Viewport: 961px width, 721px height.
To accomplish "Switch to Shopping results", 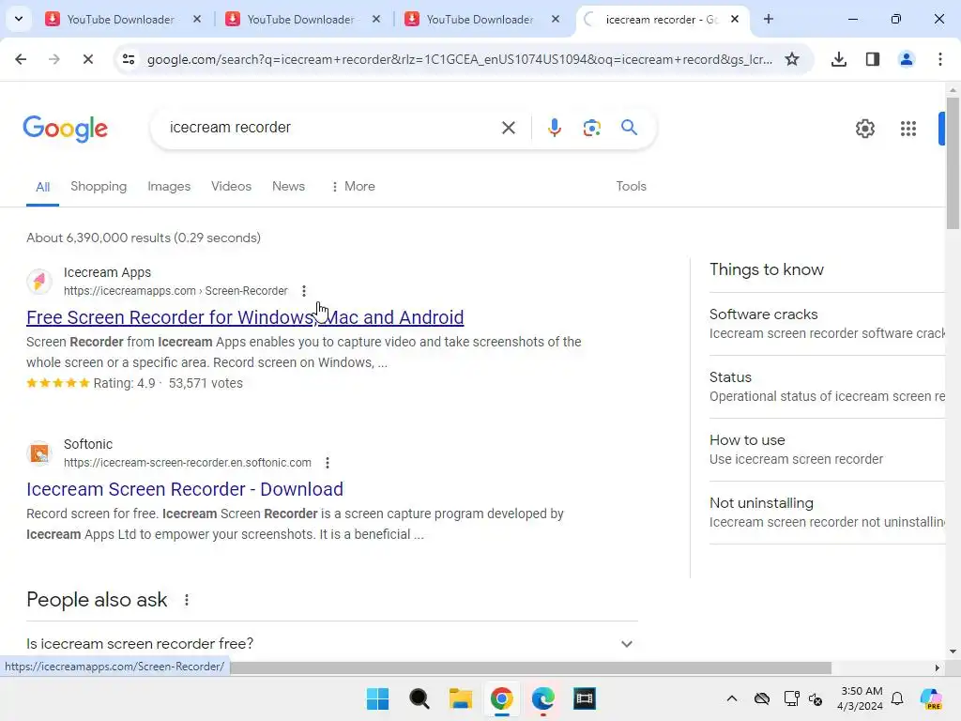I will (99, 187).
